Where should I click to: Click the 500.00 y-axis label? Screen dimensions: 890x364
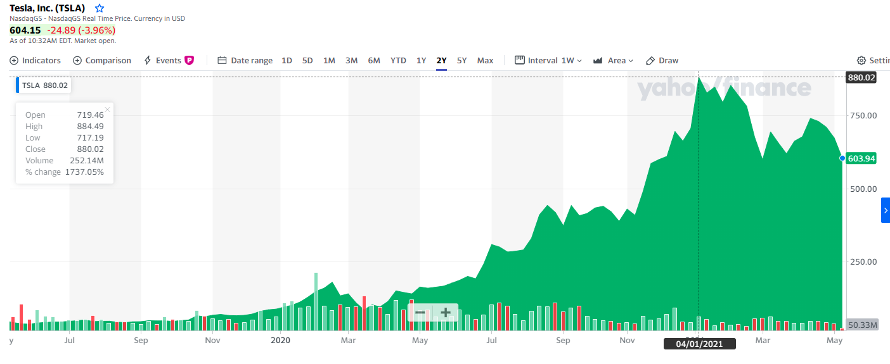click(863, 189)
